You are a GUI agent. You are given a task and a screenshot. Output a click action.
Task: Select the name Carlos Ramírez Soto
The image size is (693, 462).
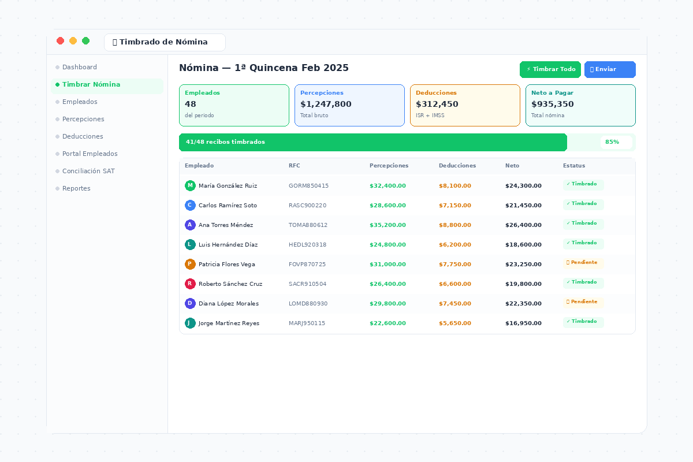tap(228, 206)
